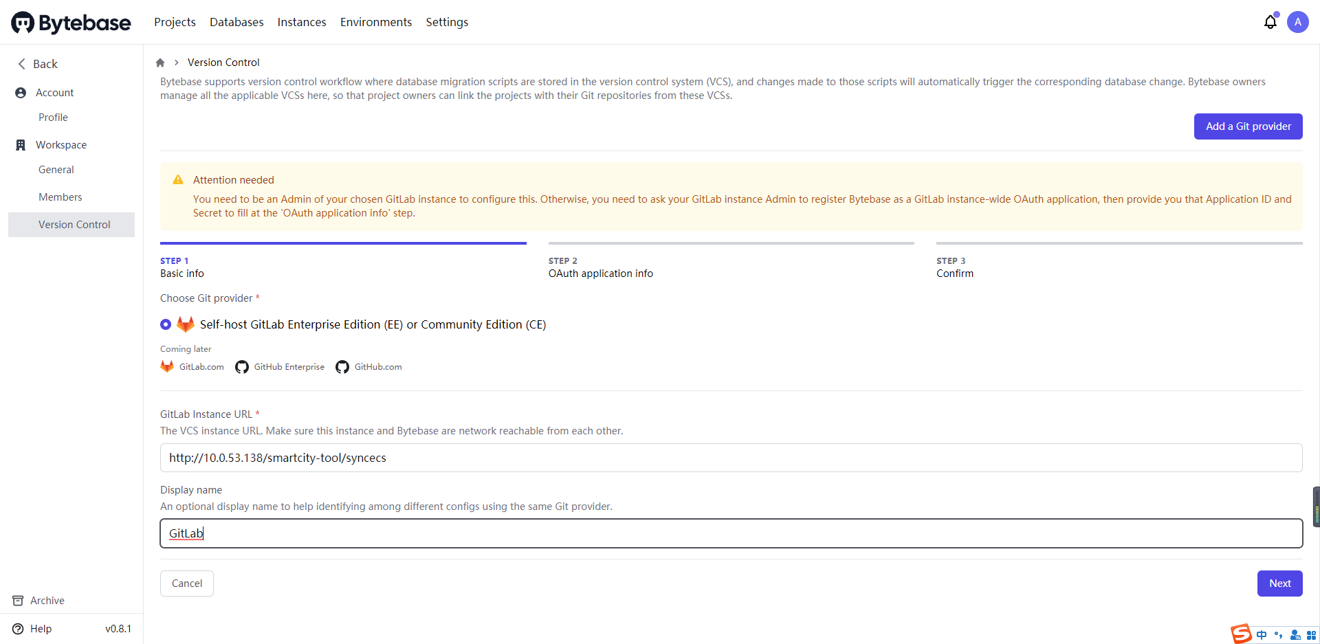This screenshot has width=1320, height=644.
Task: Click the Help question mark icon
Action: pos(18,629)
